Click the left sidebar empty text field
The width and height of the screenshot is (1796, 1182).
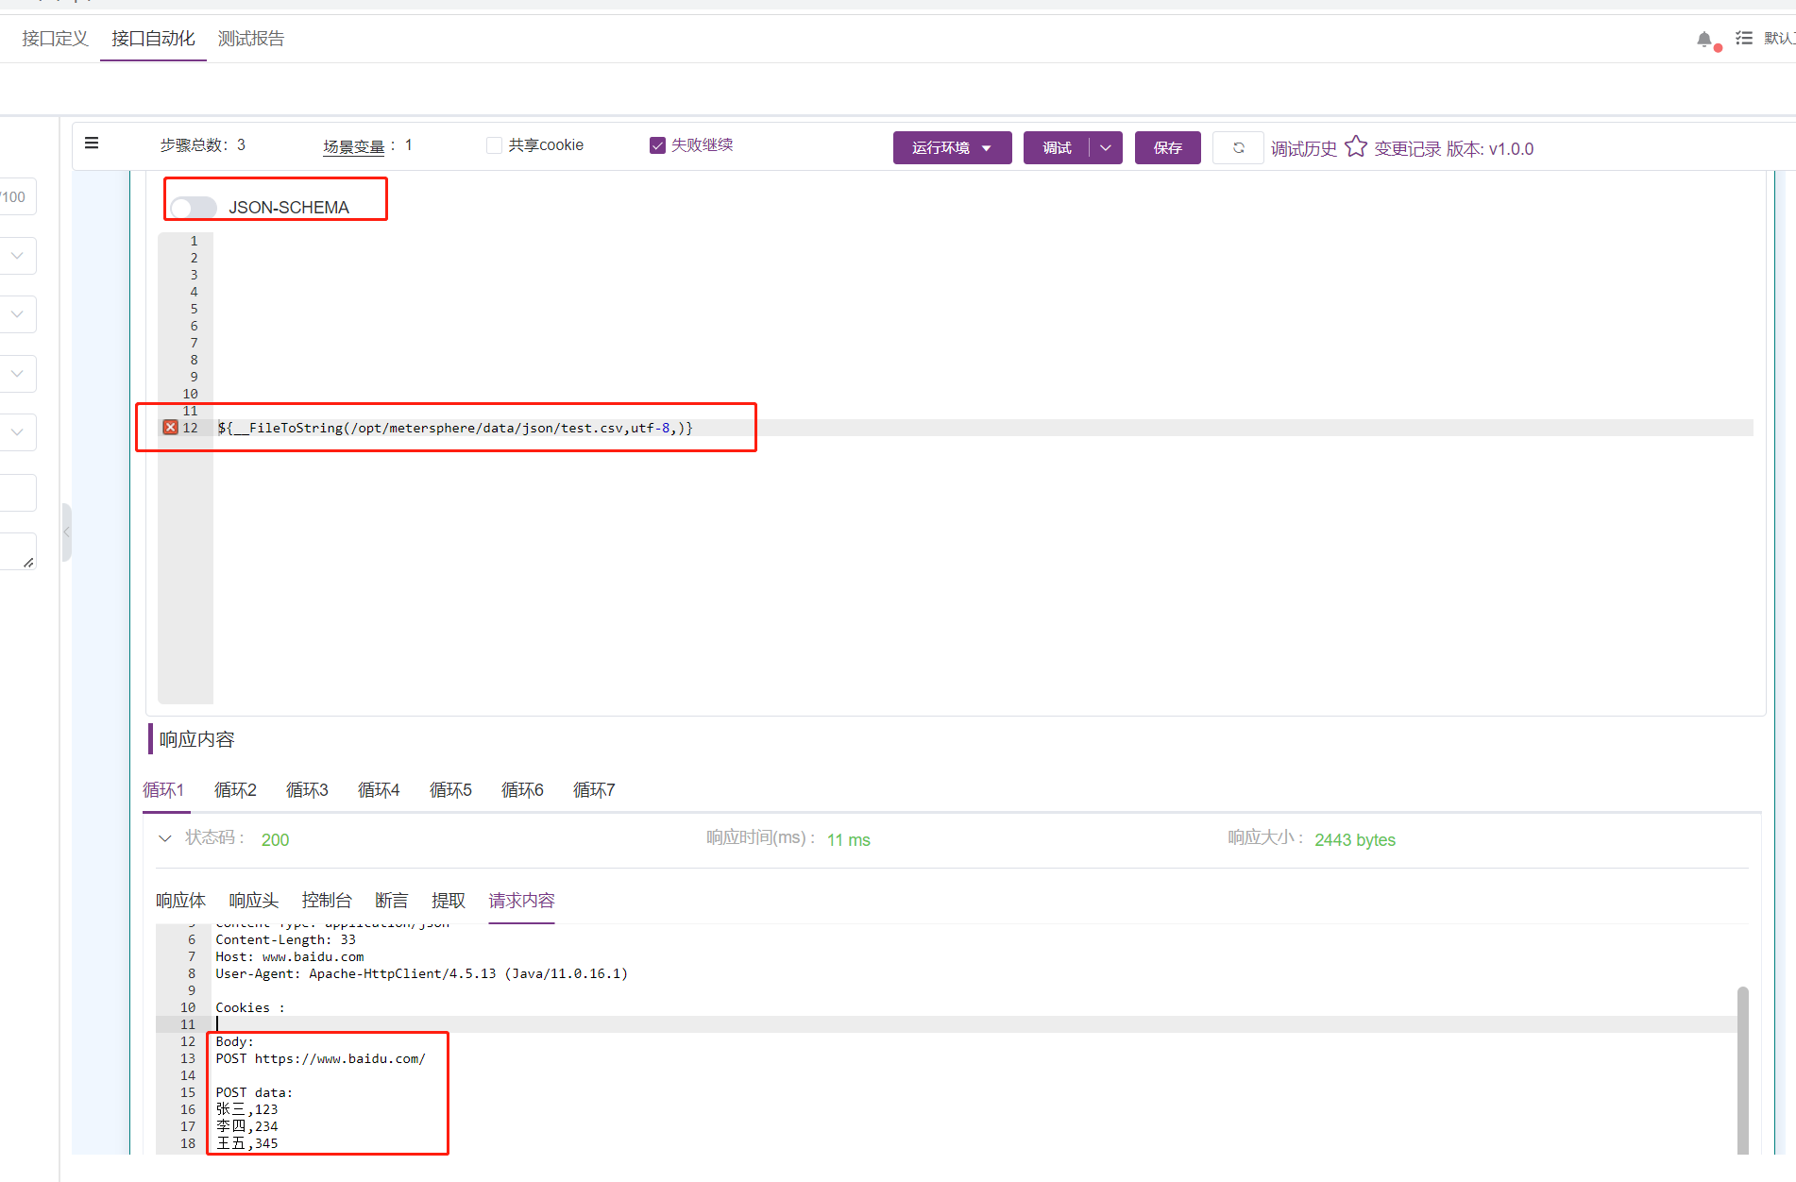[x=18, y=492]
